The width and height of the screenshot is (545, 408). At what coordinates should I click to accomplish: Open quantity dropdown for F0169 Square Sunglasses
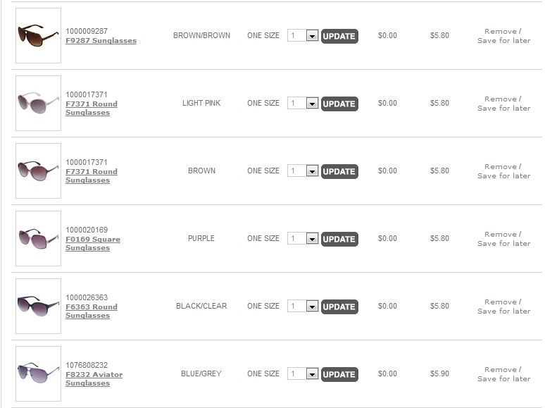(x=312, y=238)
